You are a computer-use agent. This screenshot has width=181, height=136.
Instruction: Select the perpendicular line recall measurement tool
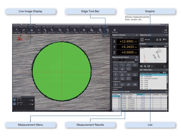click(135, 75)
